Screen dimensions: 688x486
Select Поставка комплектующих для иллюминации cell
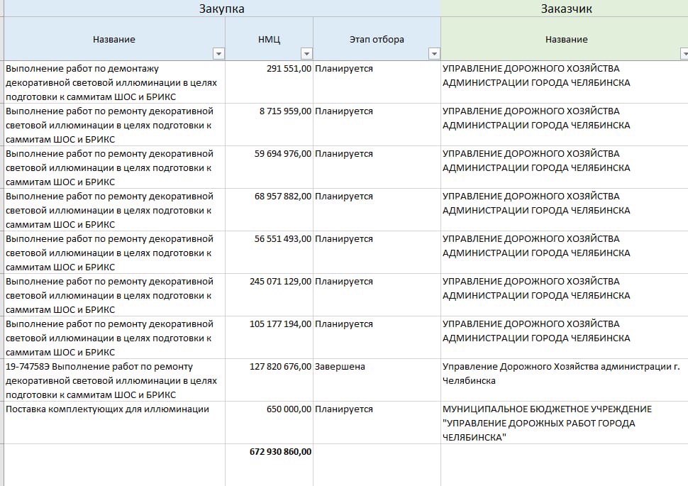[114, 423]
